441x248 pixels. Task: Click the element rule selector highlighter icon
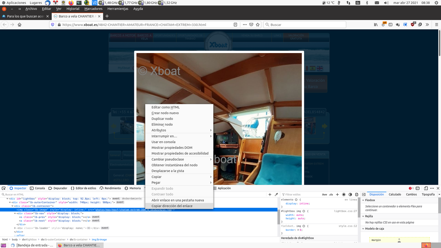296,200
